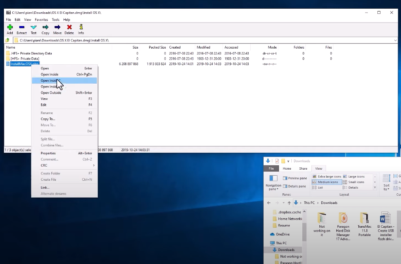Choose Copy To... in context menu
Screen dimensions: 401x264
(64, 119)
